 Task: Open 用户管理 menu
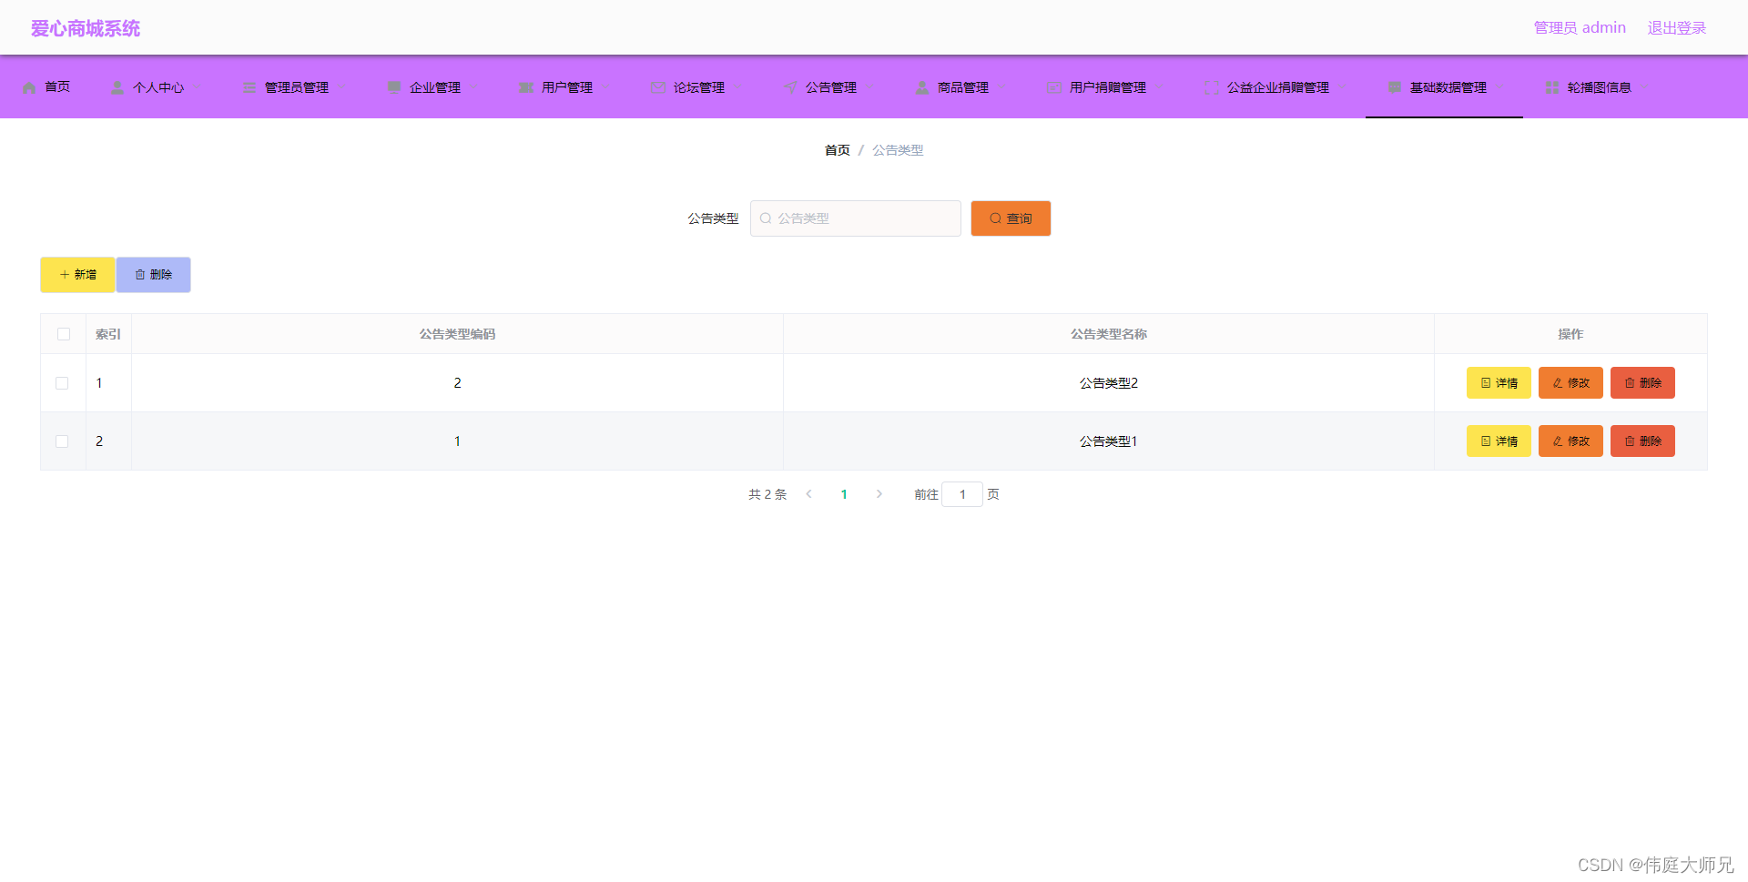click(564, 87)
